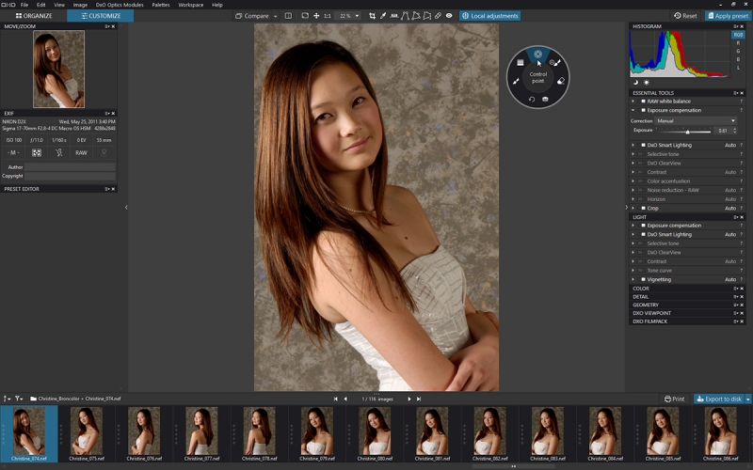Choose the Auto mask brush in radial menu

(x=554, y=62)
